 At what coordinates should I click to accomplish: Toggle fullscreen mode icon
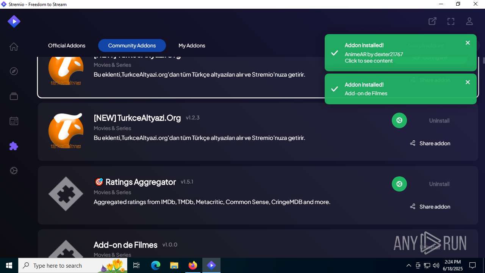tap(451, 21)
